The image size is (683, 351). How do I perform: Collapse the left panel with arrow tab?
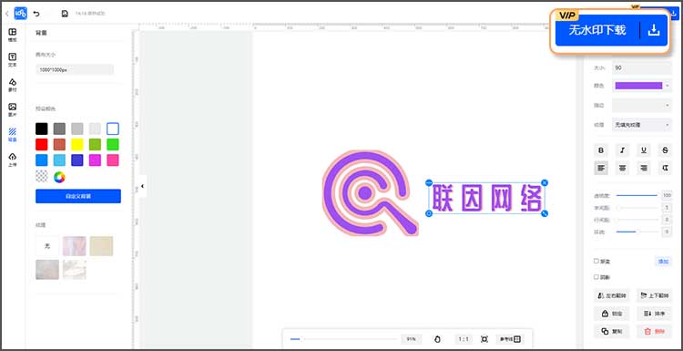(142, 186)
